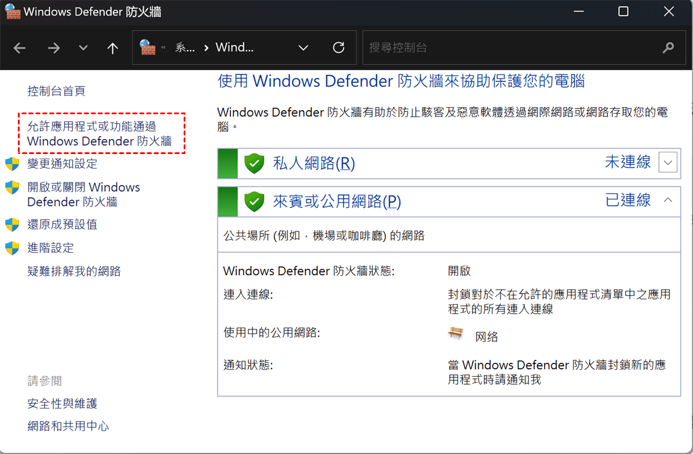Screen dimensions: 693x454
Task: Go back with the left arrow button
Action: tap(20, 48)
